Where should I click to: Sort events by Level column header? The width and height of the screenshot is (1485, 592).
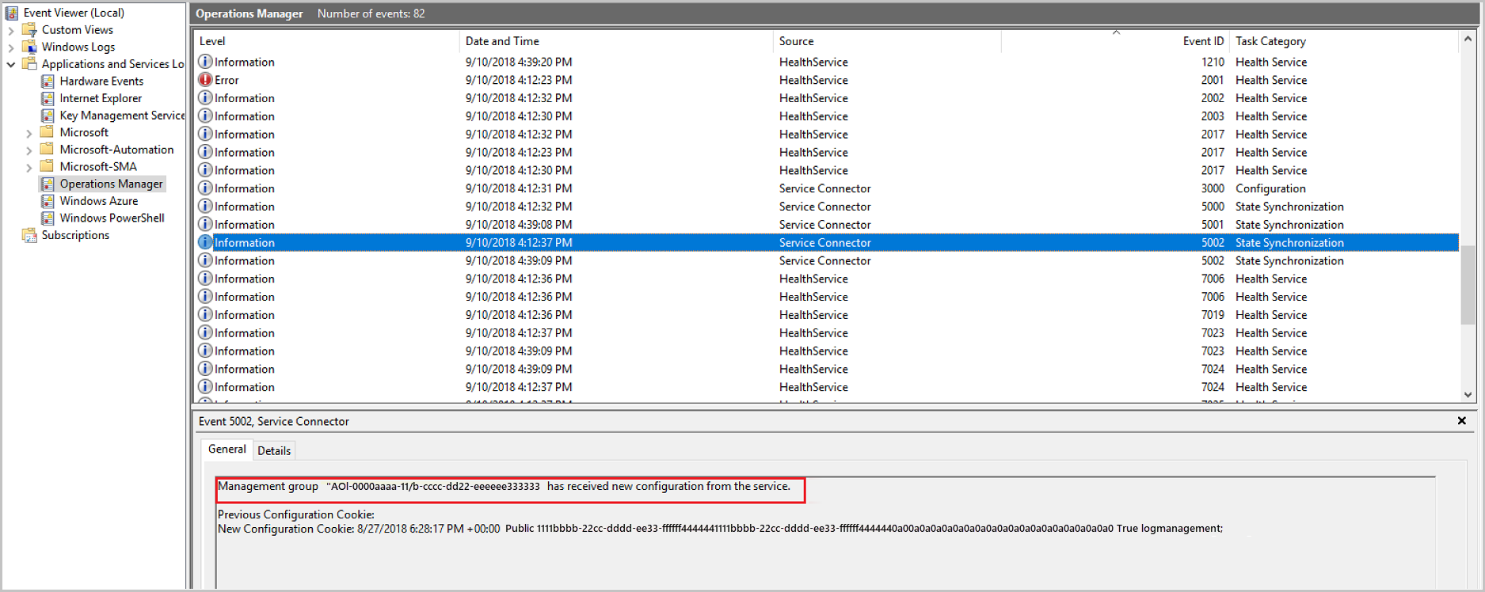tap(326, 41)
